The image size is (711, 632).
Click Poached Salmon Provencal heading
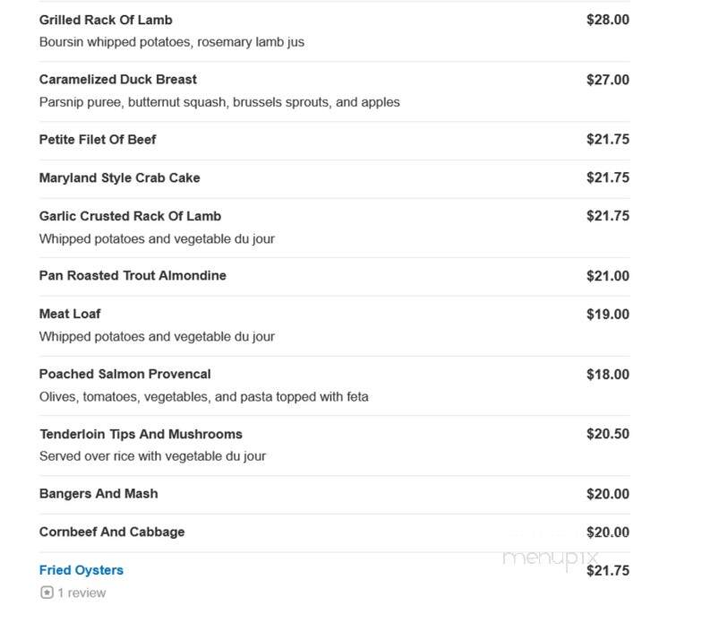pos(125,374)
